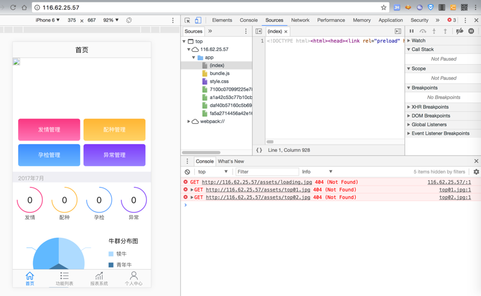The width and height of the screenshot is (481, 296).
Task: Open the device toolbar three-dot menu
Action: pyautogui.click(x=173, y=20)
